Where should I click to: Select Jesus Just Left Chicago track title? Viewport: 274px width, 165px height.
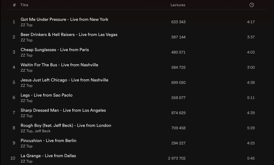point(64,80)
